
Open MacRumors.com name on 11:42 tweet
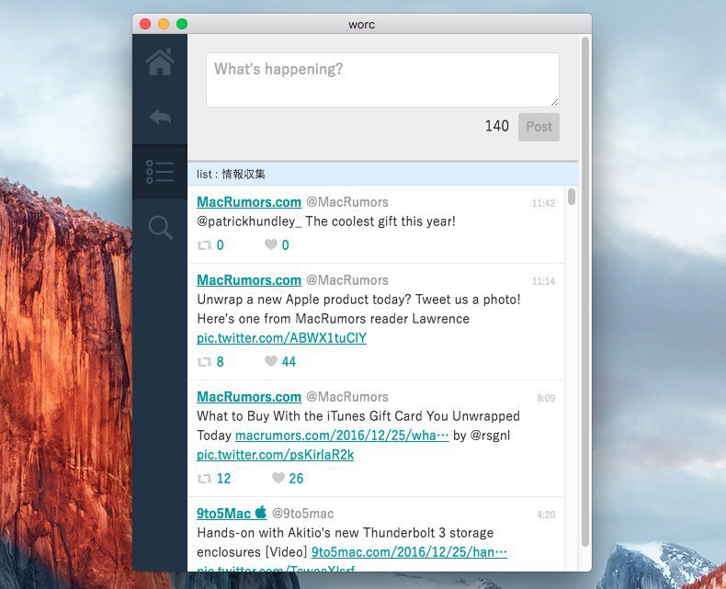(249, 202)
